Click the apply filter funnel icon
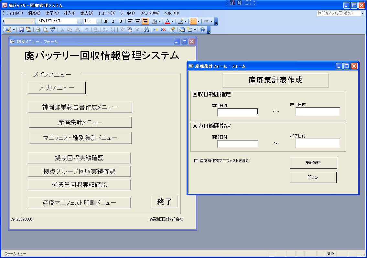 pyautogui.click(x=137, y=30)
